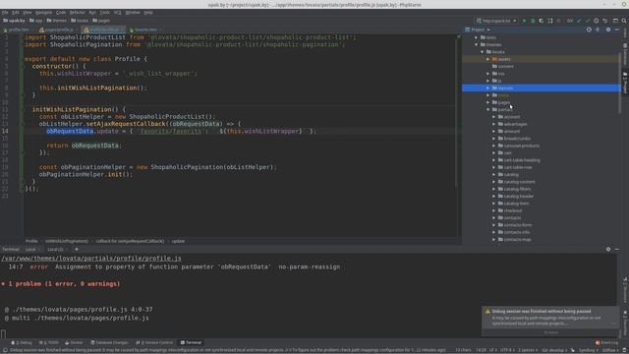Open the Event Log button
This screenshot has width=629, height=354.
point(606,343)
